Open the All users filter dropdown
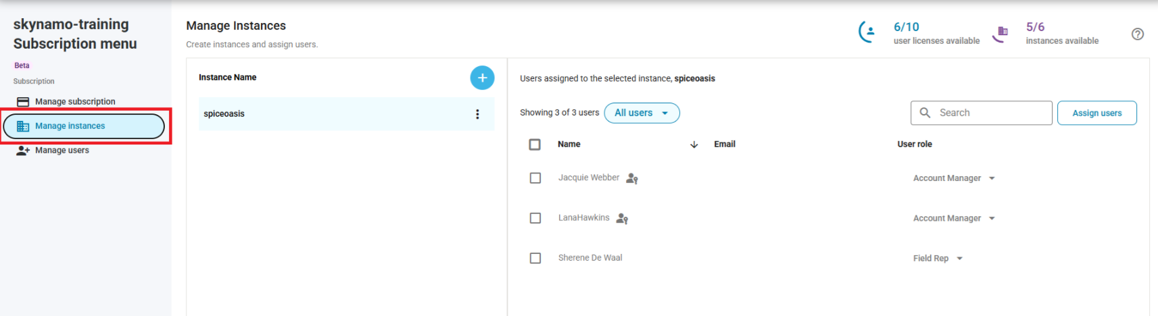This screenshot has height=316, width=1158. 641,113
